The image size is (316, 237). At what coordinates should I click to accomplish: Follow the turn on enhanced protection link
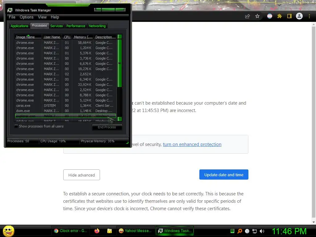(x=192, y=144)
